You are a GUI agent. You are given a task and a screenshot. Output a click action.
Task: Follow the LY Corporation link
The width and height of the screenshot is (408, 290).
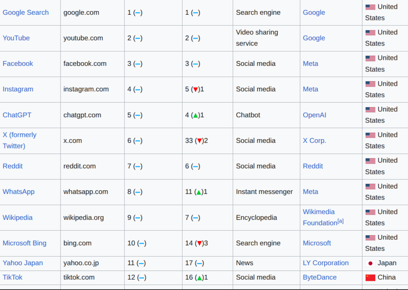[326, 263]
